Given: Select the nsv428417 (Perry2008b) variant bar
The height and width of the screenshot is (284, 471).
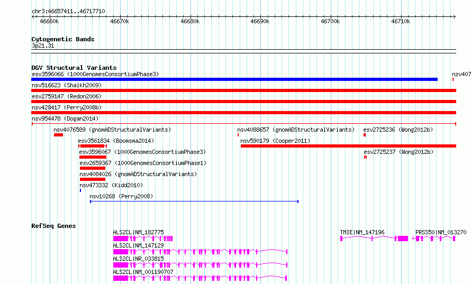Looking at the screenshot, I should coord(243,113).
